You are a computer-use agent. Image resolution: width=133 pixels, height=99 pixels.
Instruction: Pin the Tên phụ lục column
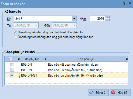(126, 59)
